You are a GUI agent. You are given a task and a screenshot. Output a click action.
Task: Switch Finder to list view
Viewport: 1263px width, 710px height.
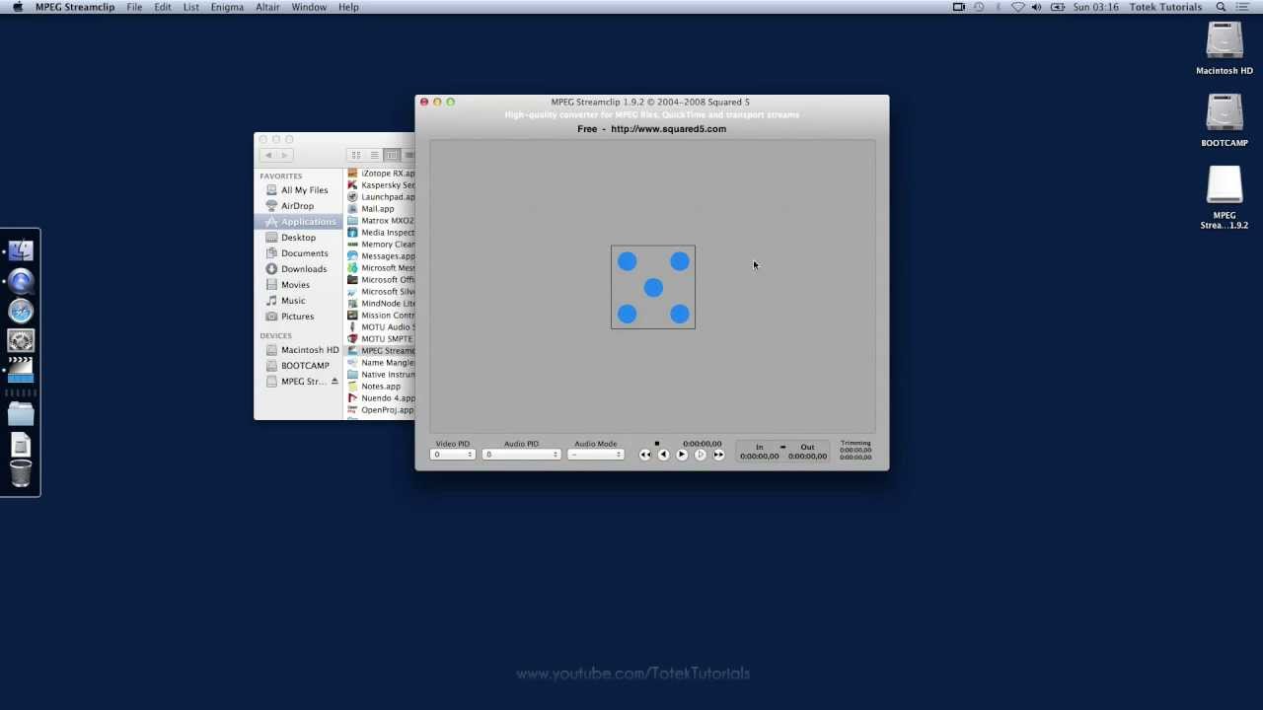click(374, 155)
